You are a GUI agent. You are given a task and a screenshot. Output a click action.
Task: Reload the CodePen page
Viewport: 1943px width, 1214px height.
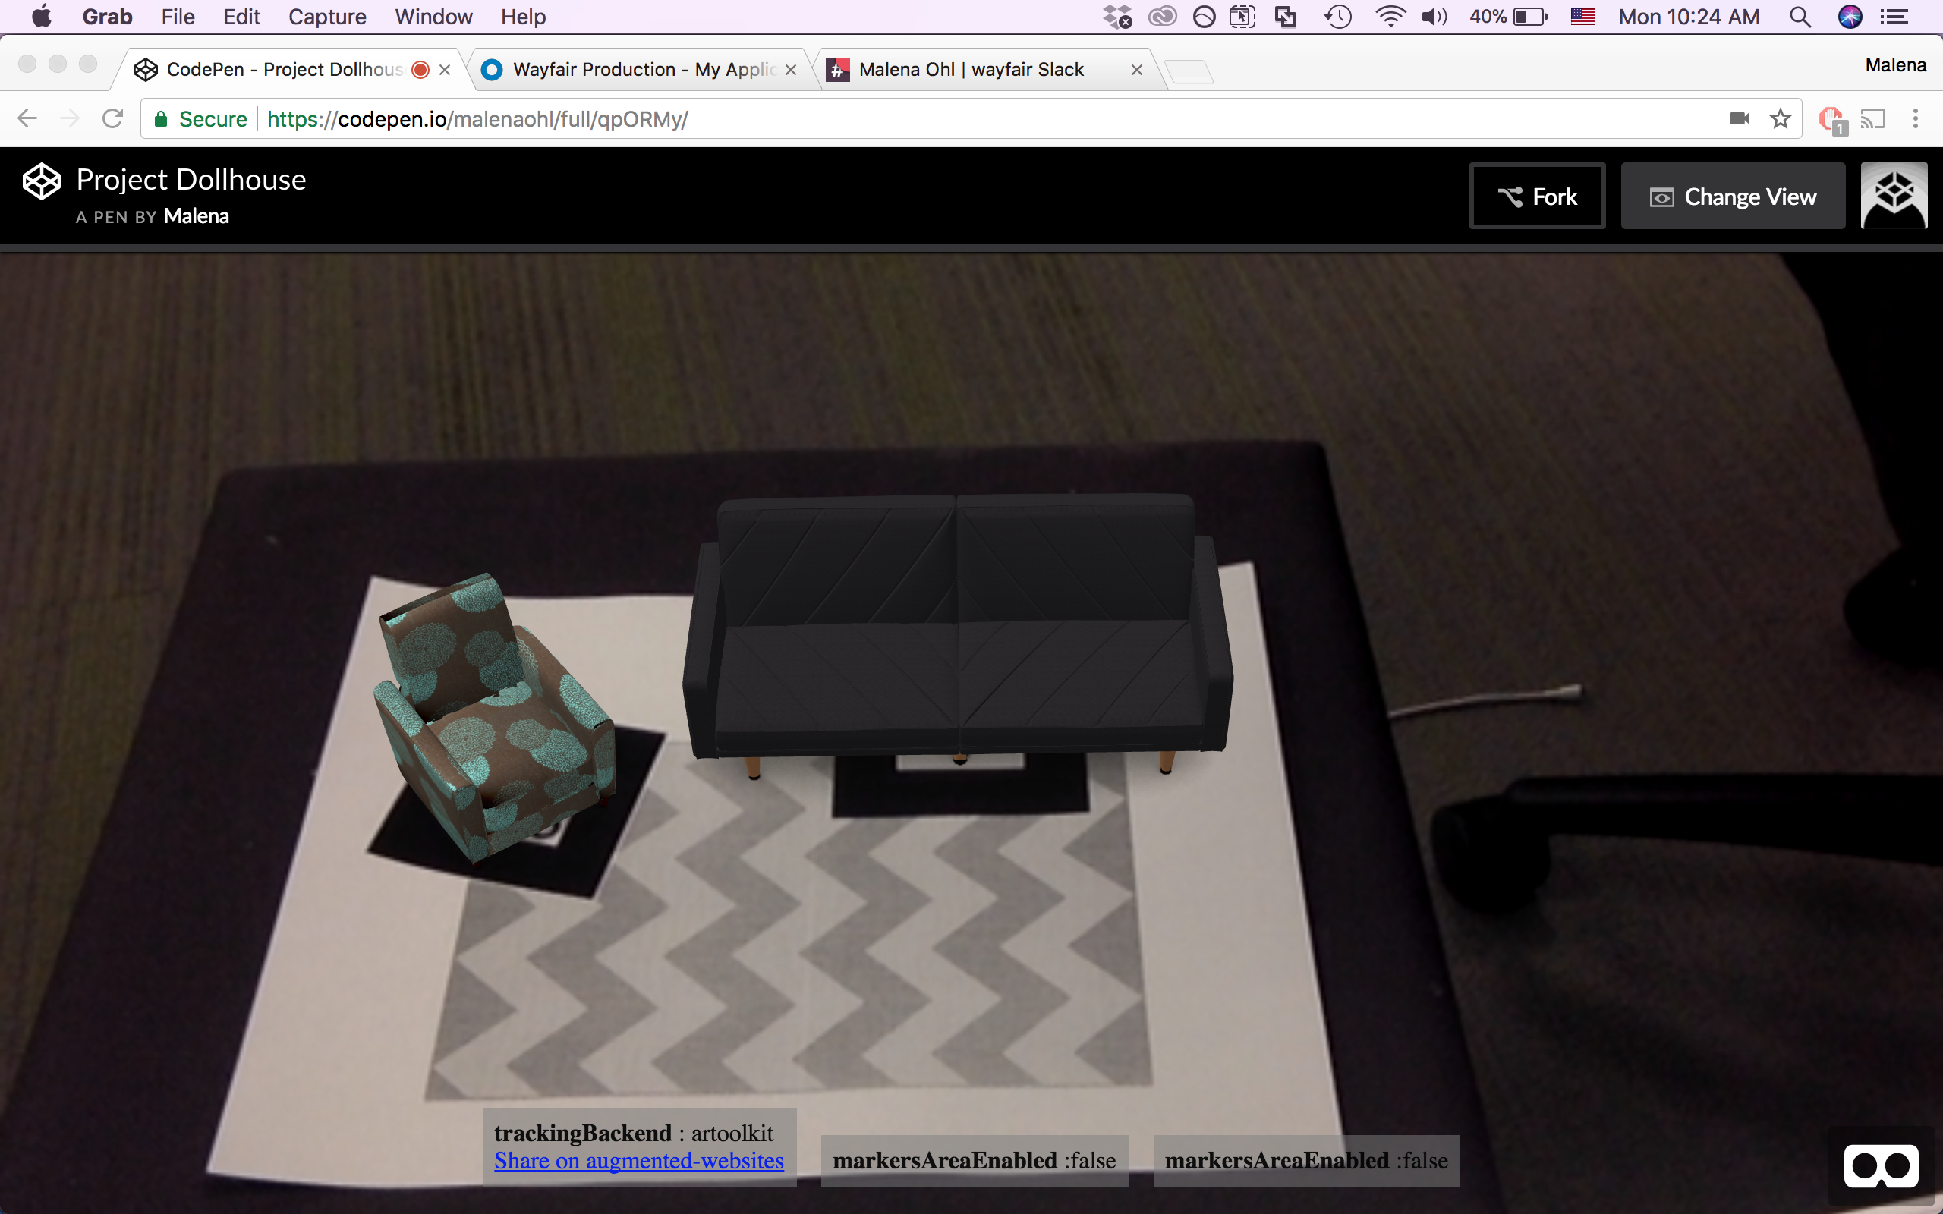(x=112, y=119)
